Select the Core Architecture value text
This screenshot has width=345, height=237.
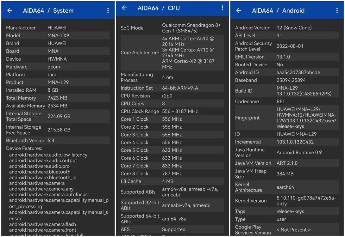pyautogui.click(x=188, y=53)
